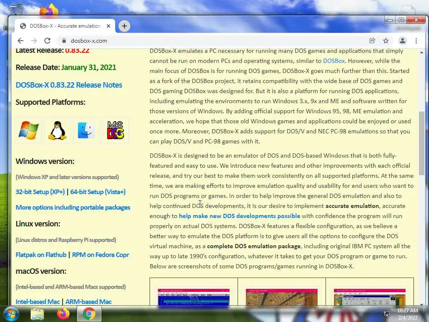Open a new tab with the plus button
Screen dimensions: 429x322
tap(124, 26)
